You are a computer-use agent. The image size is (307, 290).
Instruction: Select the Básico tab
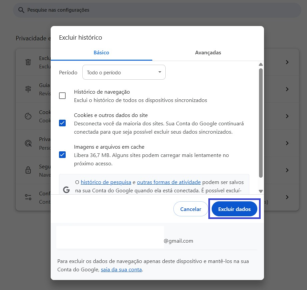[101, 53]
